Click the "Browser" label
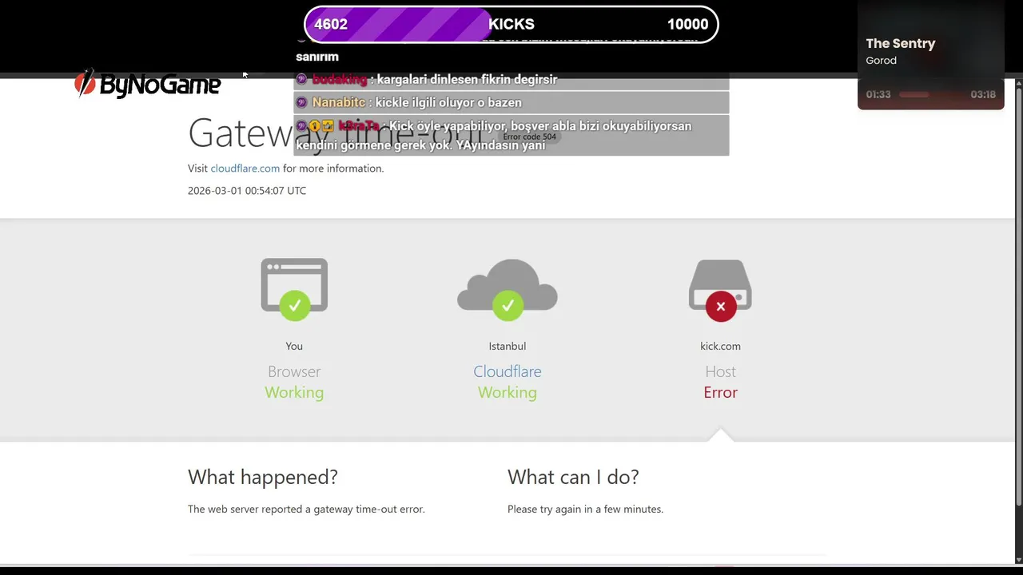 click(294, 371)
